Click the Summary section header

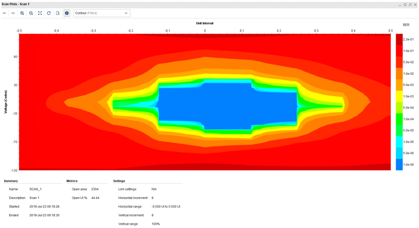[x=11, y=181]
